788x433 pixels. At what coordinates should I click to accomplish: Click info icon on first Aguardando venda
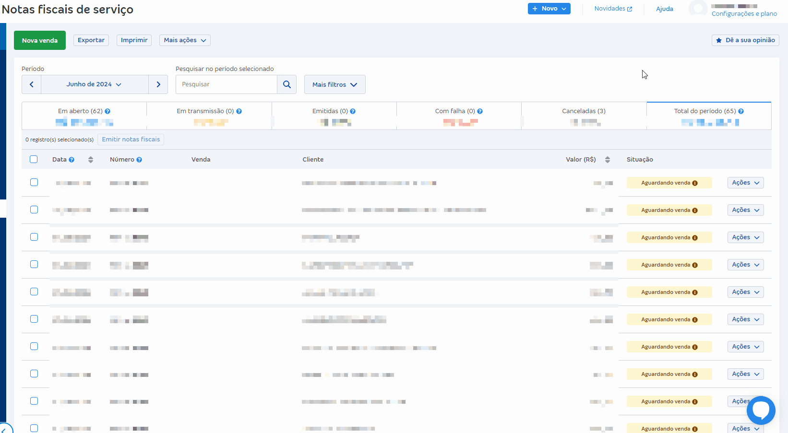coord(695,183)
